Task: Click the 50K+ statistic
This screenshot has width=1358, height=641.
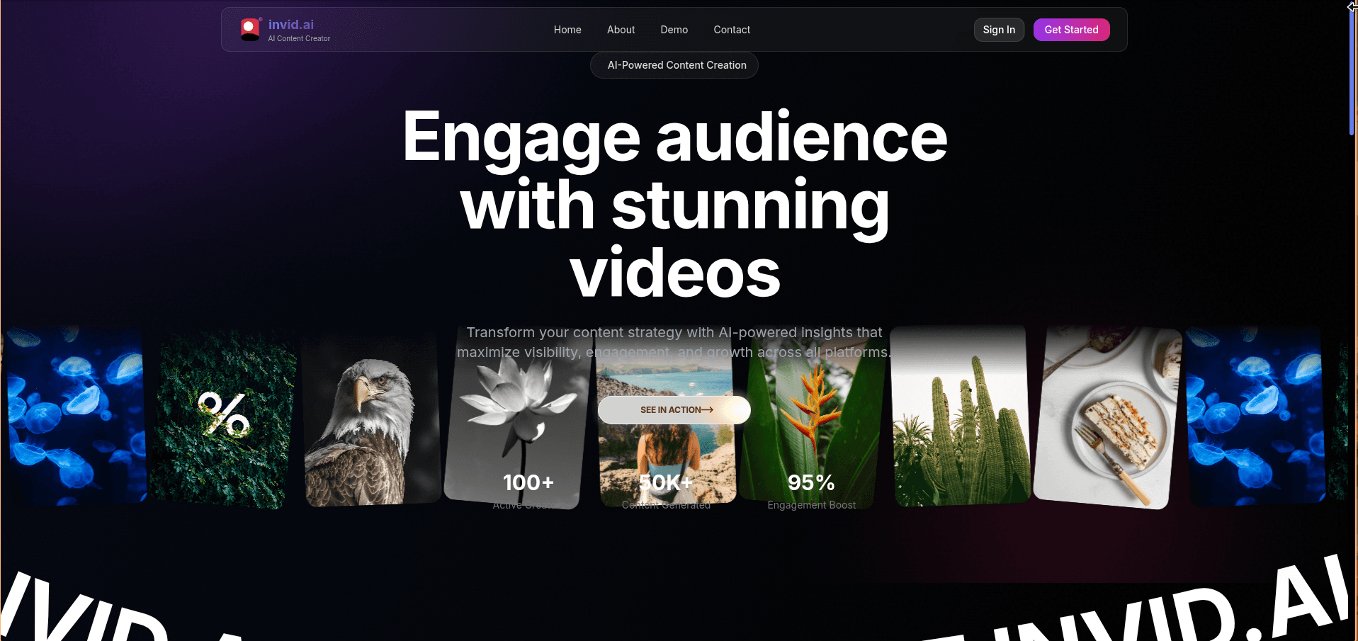Action: [x=666, y=482]
